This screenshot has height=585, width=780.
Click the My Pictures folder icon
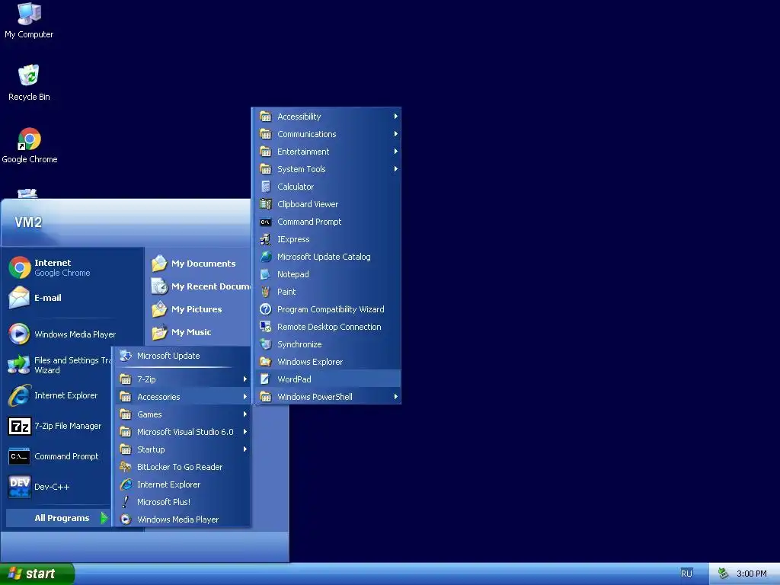[x=159, y=309]
